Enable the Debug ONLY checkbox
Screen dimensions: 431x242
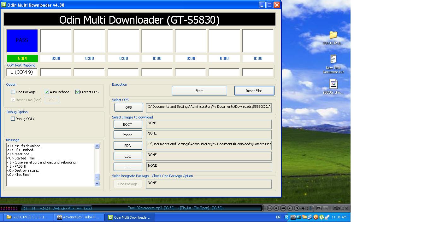[x=13, y=119]
